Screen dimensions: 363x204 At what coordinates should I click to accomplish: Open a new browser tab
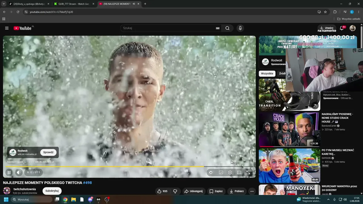145,4
